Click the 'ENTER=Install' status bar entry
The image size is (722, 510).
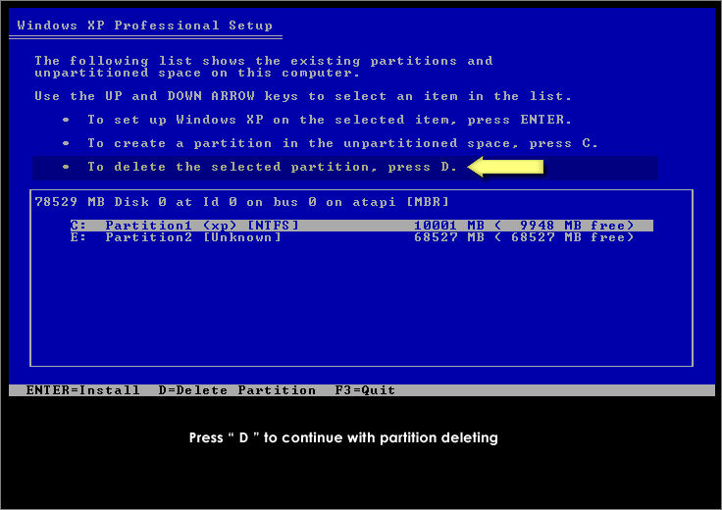click(82, 390)
